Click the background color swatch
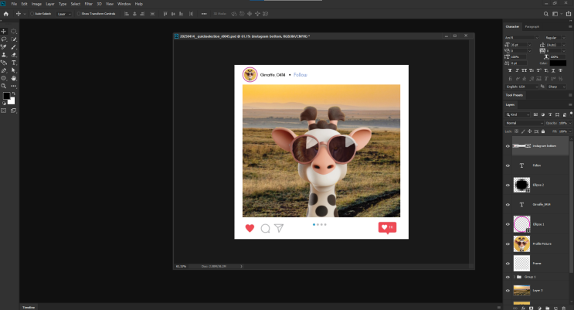 [12, 101]
